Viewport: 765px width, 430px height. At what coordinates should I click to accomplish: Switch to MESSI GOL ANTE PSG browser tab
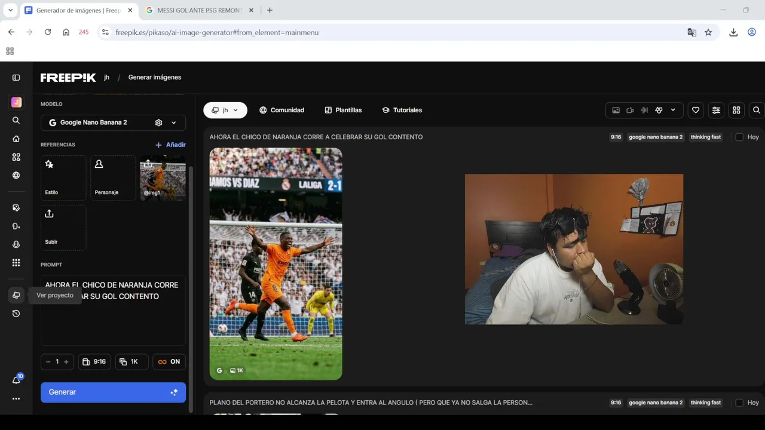pyautogui.click(x=200, y=10)
